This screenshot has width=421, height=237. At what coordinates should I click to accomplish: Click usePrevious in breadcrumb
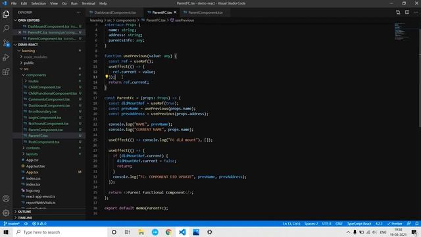pyautogui.click(x=184, y=20)
